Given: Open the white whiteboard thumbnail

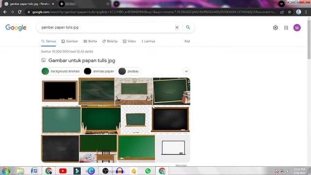Looking at the screenshot, I should 173,149.
